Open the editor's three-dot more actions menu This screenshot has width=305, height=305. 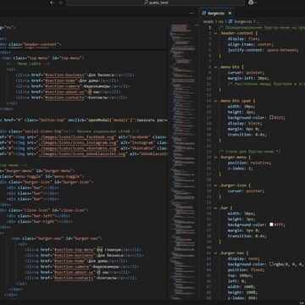click(x=191, y=13)
